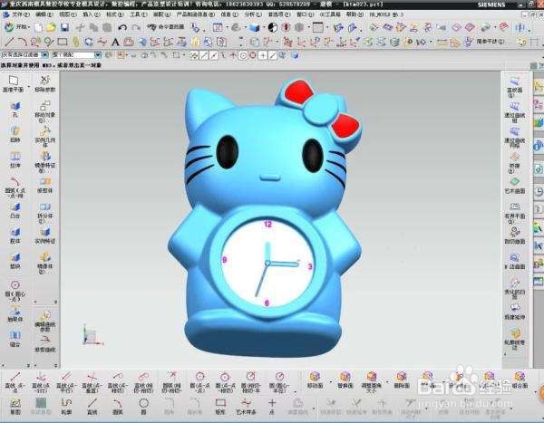Click the 基准平面 datum plane tool
Viewport: 544px width, 423px height.
(14, 84)
